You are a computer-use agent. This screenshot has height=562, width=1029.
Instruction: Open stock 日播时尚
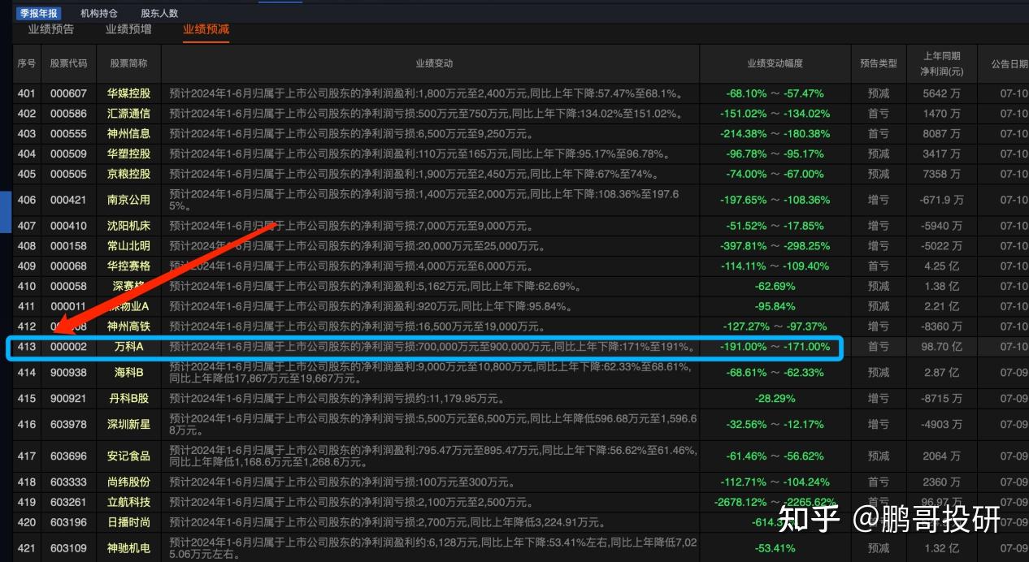[x=128, y=522]
